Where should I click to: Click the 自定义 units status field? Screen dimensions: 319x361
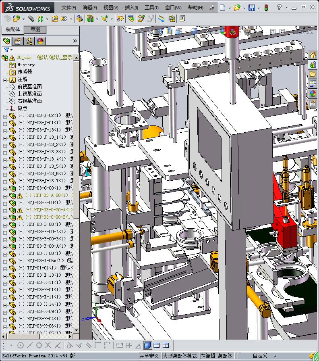point(260,356)
